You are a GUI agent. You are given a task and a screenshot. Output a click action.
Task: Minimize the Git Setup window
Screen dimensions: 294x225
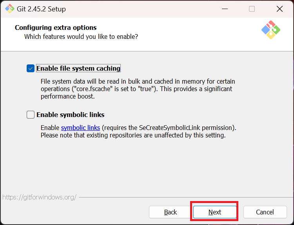(x=225, y=9)
